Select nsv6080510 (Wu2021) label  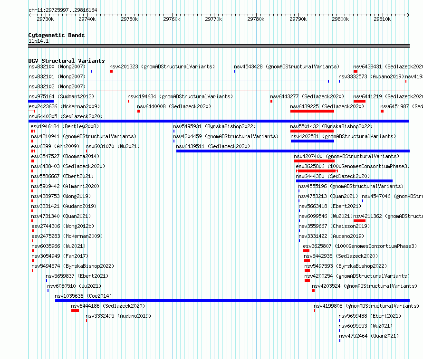[74, 286]
